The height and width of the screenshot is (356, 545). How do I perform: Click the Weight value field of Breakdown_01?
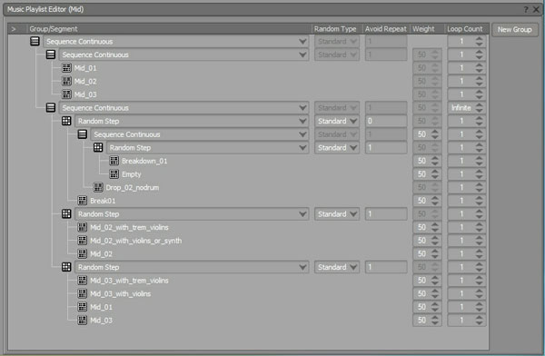tap(422, 161)
